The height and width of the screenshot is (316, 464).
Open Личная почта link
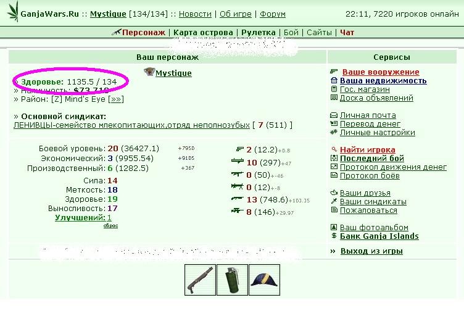(368, 115)
